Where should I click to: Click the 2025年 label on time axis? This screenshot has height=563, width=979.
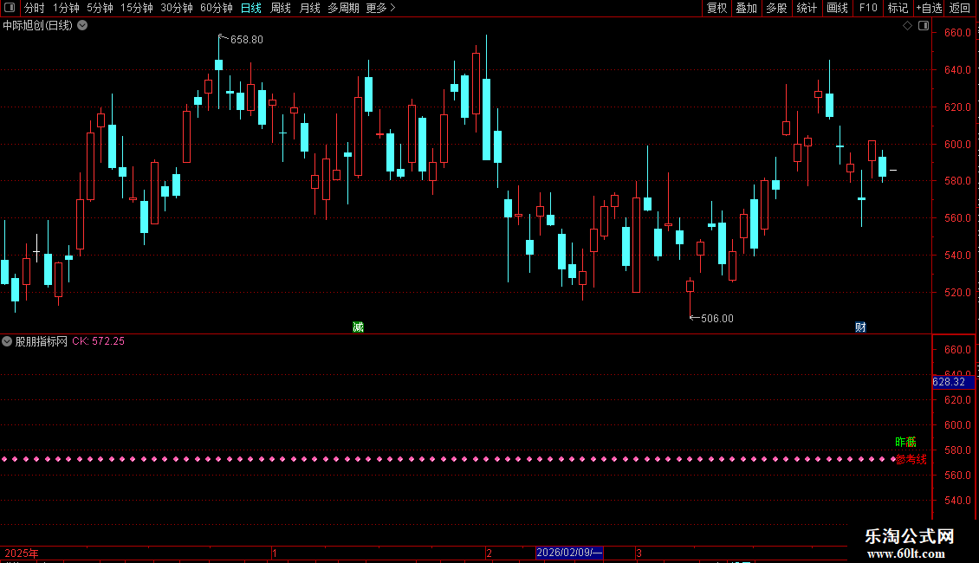coord(22,553)
